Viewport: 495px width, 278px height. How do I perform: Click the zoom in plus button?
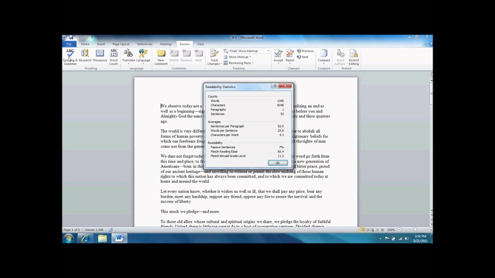tap(431, 230)
